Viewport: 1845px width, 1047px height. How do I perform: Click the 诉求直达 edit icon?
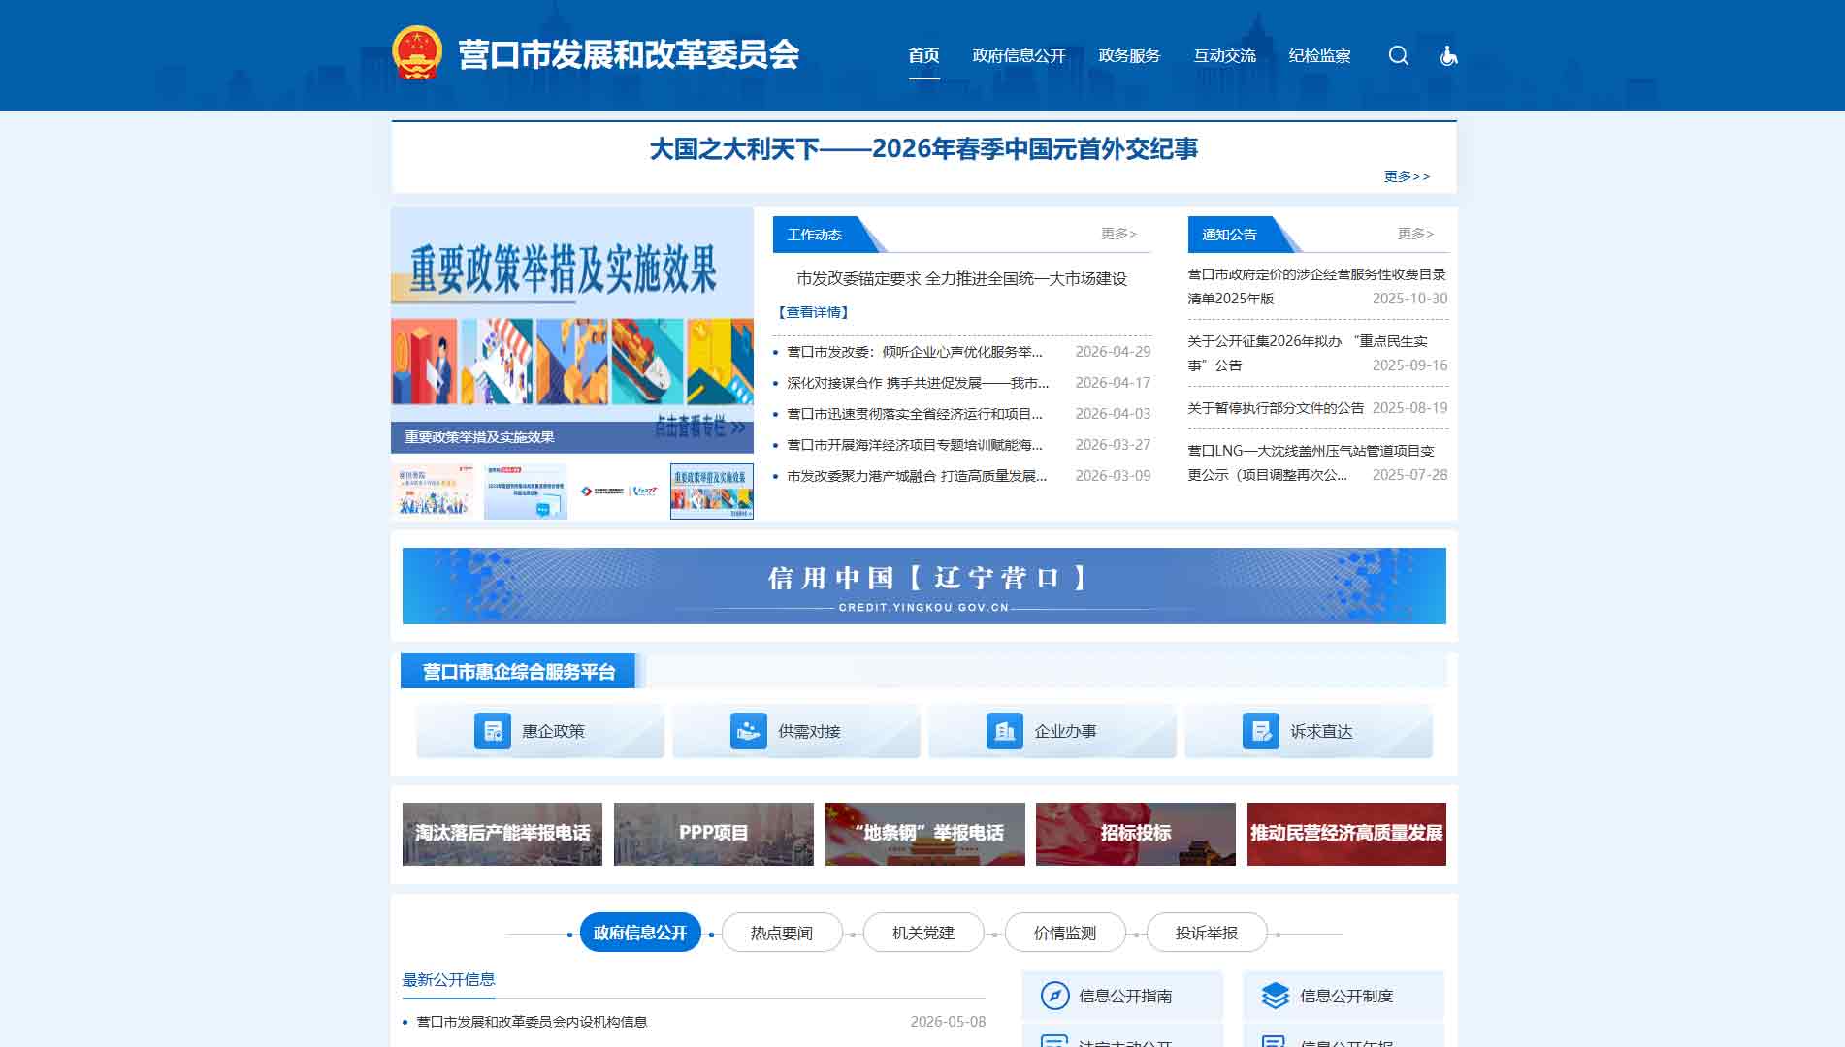click(x=1261, y=731)
